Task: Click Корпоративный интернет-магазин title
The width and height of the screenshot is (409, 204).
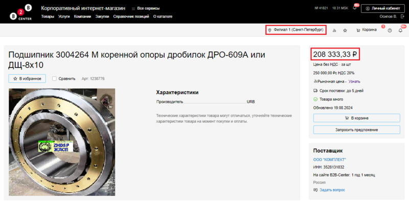Action: (83, 8)
